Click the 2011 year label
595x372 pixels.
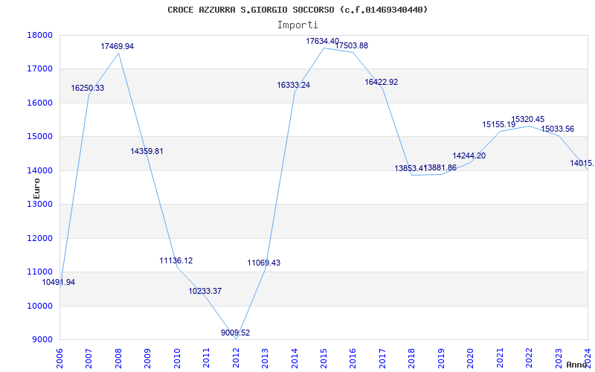[x=207, y=358]
